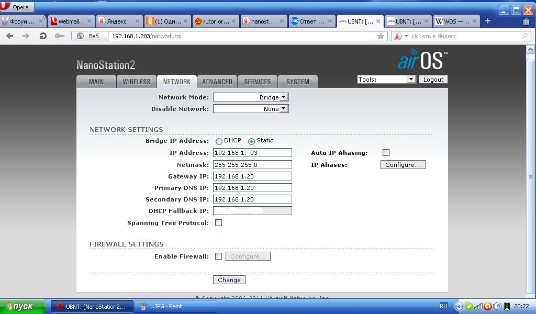This screenshot has height=314, width=536.
Task: Click the browser address bar URL
Action: tap(147, 36)
